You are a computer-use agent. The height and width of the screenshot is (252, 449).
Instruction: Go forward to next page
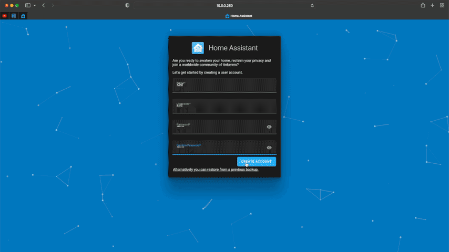click(x=53, y=5)
